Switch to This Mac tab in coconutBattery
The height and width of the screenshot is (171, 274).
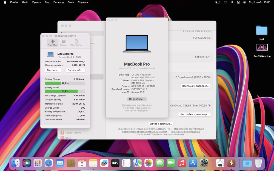pos(53,43)
